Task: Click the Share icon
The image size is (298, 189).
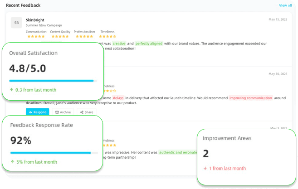Action: coord(82,112)
